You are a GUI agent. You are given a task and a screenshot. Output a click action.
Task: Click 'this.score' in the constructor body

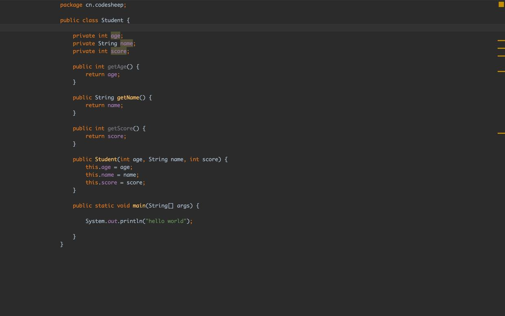point(101,183)
